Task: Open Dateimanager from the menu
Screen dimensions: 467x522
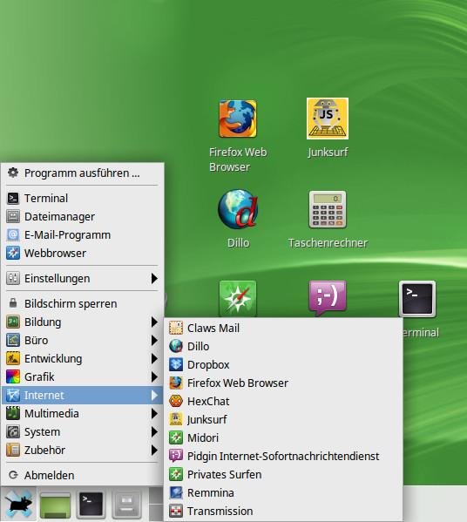Action: click(83, 216)
